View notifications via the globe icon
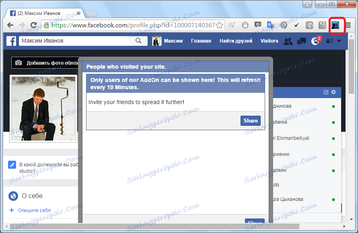 tap(315, 41)
